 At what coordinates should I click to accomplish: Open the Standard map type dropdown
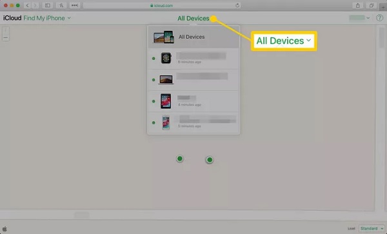coord(372,229)
